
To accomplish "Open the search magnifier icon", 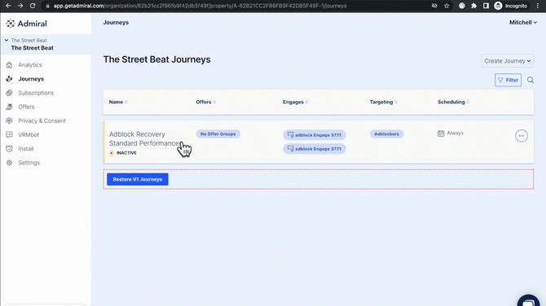I will coord(531,81).
